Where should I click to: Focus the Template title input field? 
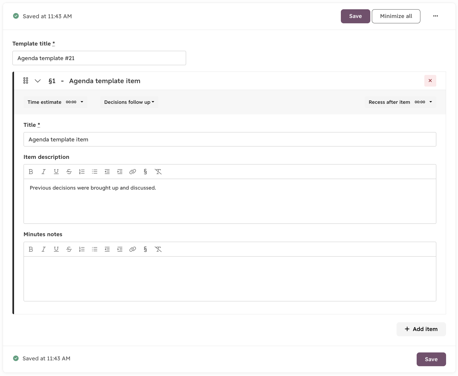pyautogui.click(x=99, y=58)
